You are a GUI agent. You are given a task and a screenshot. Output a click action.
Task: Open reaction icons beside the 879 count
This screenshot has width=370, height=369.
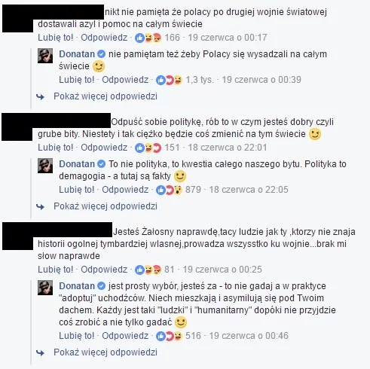169,190
